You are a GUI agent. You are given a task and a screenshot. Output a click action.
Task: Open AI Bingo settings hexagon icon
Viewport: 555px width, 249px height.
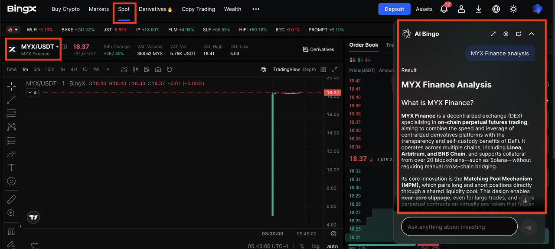pos(506,34)
